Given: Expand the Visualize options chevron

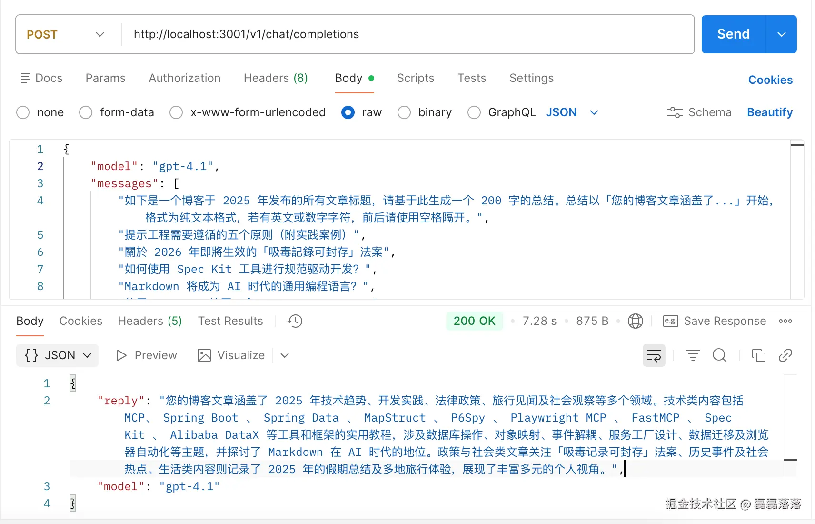Looking at the screenshot, I should (285, 355).
